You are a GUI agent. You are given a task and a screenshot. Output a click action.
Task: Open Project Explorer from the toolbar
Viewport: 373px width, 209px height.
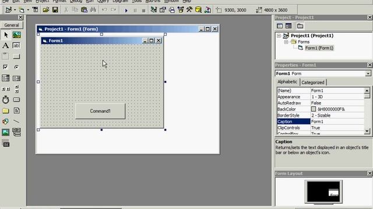click(x=154, y=10)
